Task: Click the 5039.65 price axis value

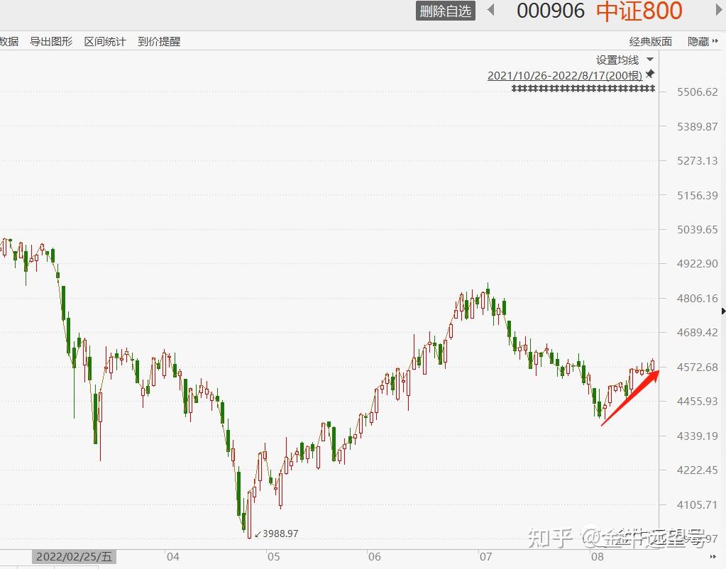Action: tap(698, 230)
